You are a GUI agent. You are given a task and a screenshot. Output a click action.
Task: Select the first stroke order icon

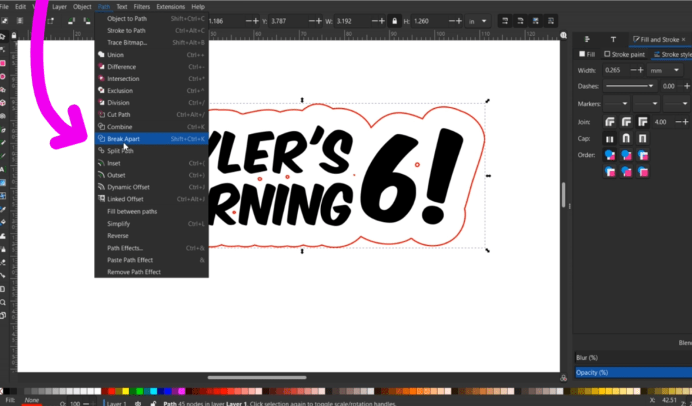pos(610,155)
